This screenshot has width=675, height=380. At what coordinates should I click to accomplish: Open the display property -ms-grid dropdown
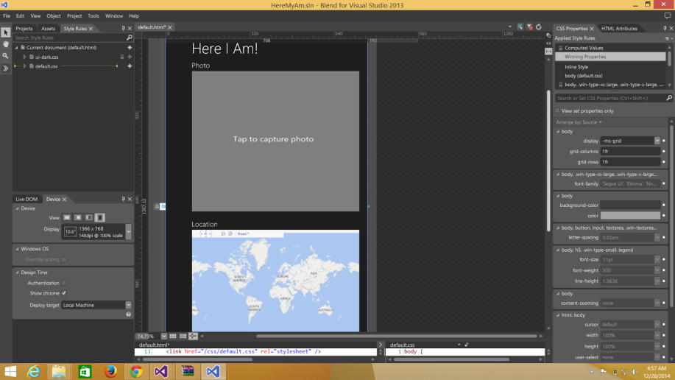tap(657, 141)
